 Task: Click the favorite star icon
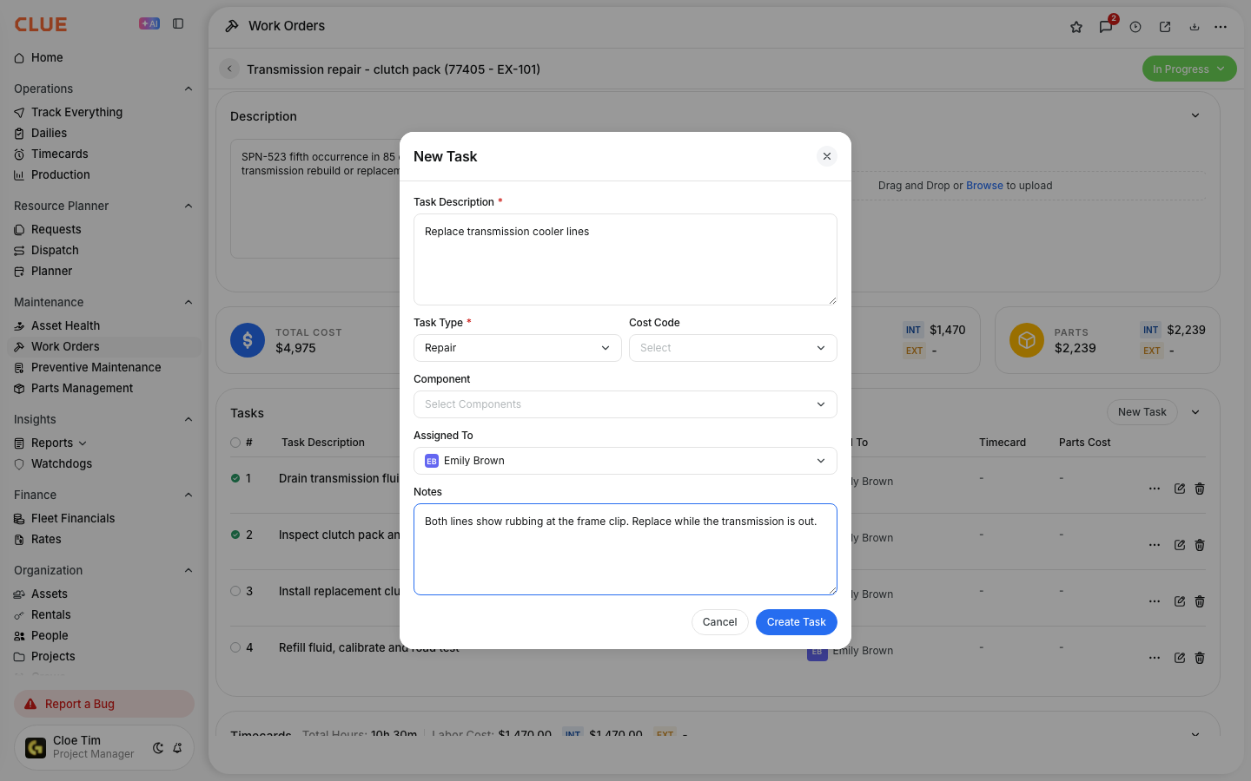(x=1076, y=27)
